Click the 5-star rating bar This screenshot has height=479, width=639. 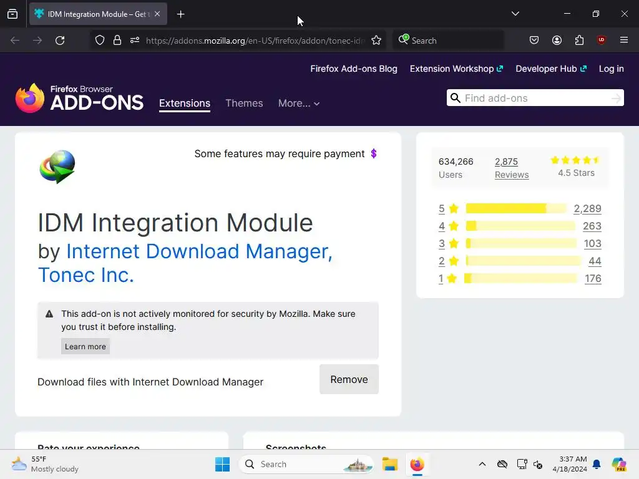point(516,208)
